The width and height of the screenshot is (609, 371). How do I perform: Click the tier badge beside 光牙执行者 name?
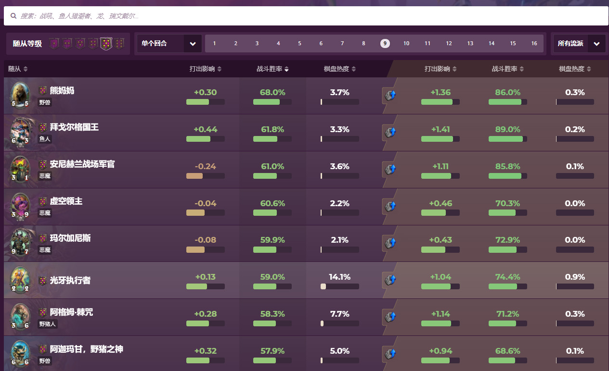point(43,281)
